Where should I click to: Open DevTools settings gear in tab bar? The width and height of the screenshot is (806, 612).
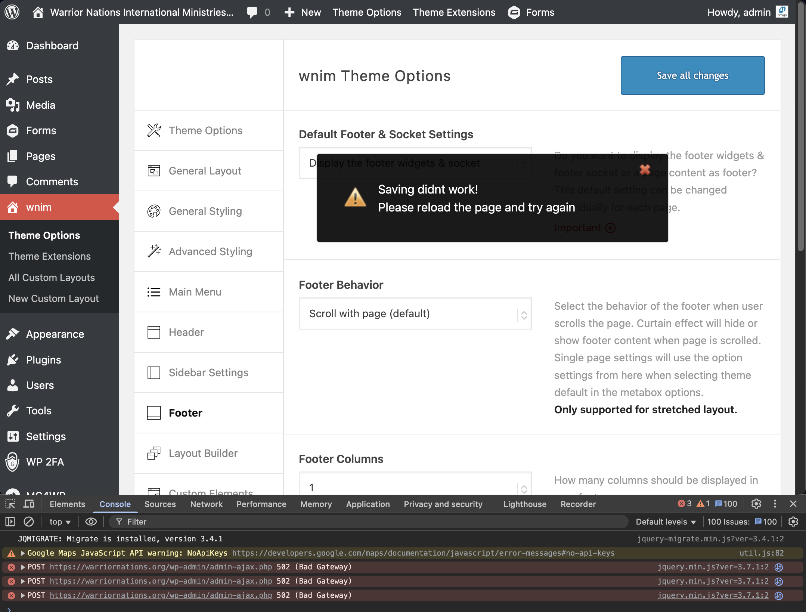tap(756, 504)
